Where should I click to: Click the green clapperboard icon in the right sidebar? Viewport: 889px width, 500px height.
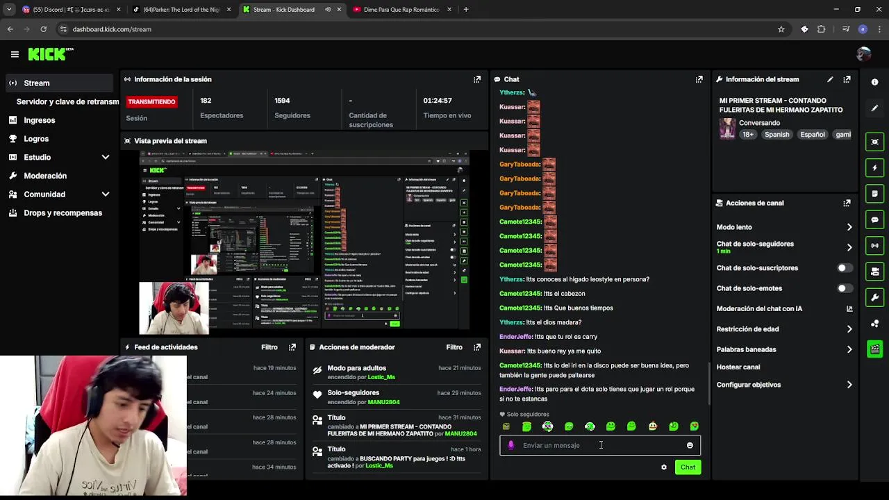tap(874, 349)
